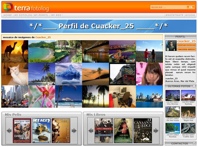
Task: Open the Sydney Opera House mosaic photo
Action: [x=149, y=97]
